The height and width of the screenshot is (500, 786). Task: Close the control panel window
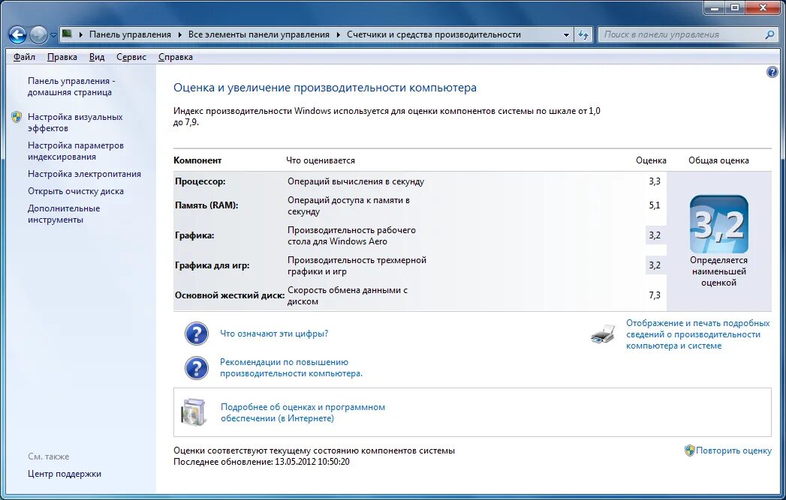pos(763,8)
